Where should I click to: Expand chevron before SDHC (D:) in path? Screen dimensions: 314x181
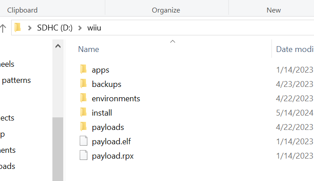pyautogui.click(x=30, y=28)
